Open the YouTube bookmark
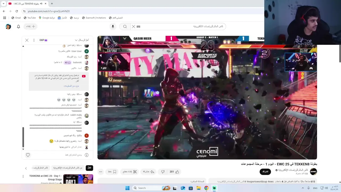Screen dimensions: 341x192 [30, 18]
